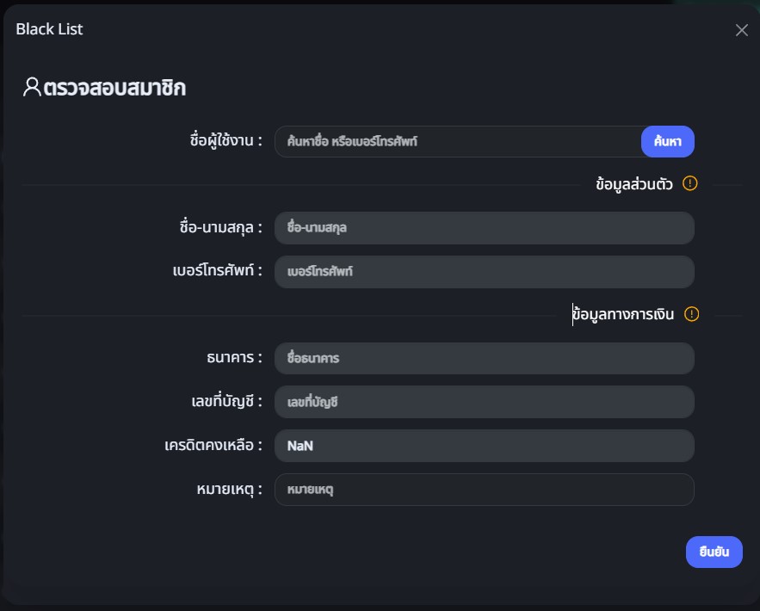
Task: Click the info icon next to ข้อมูลทางการเงิน
Action: click(691, 314)
